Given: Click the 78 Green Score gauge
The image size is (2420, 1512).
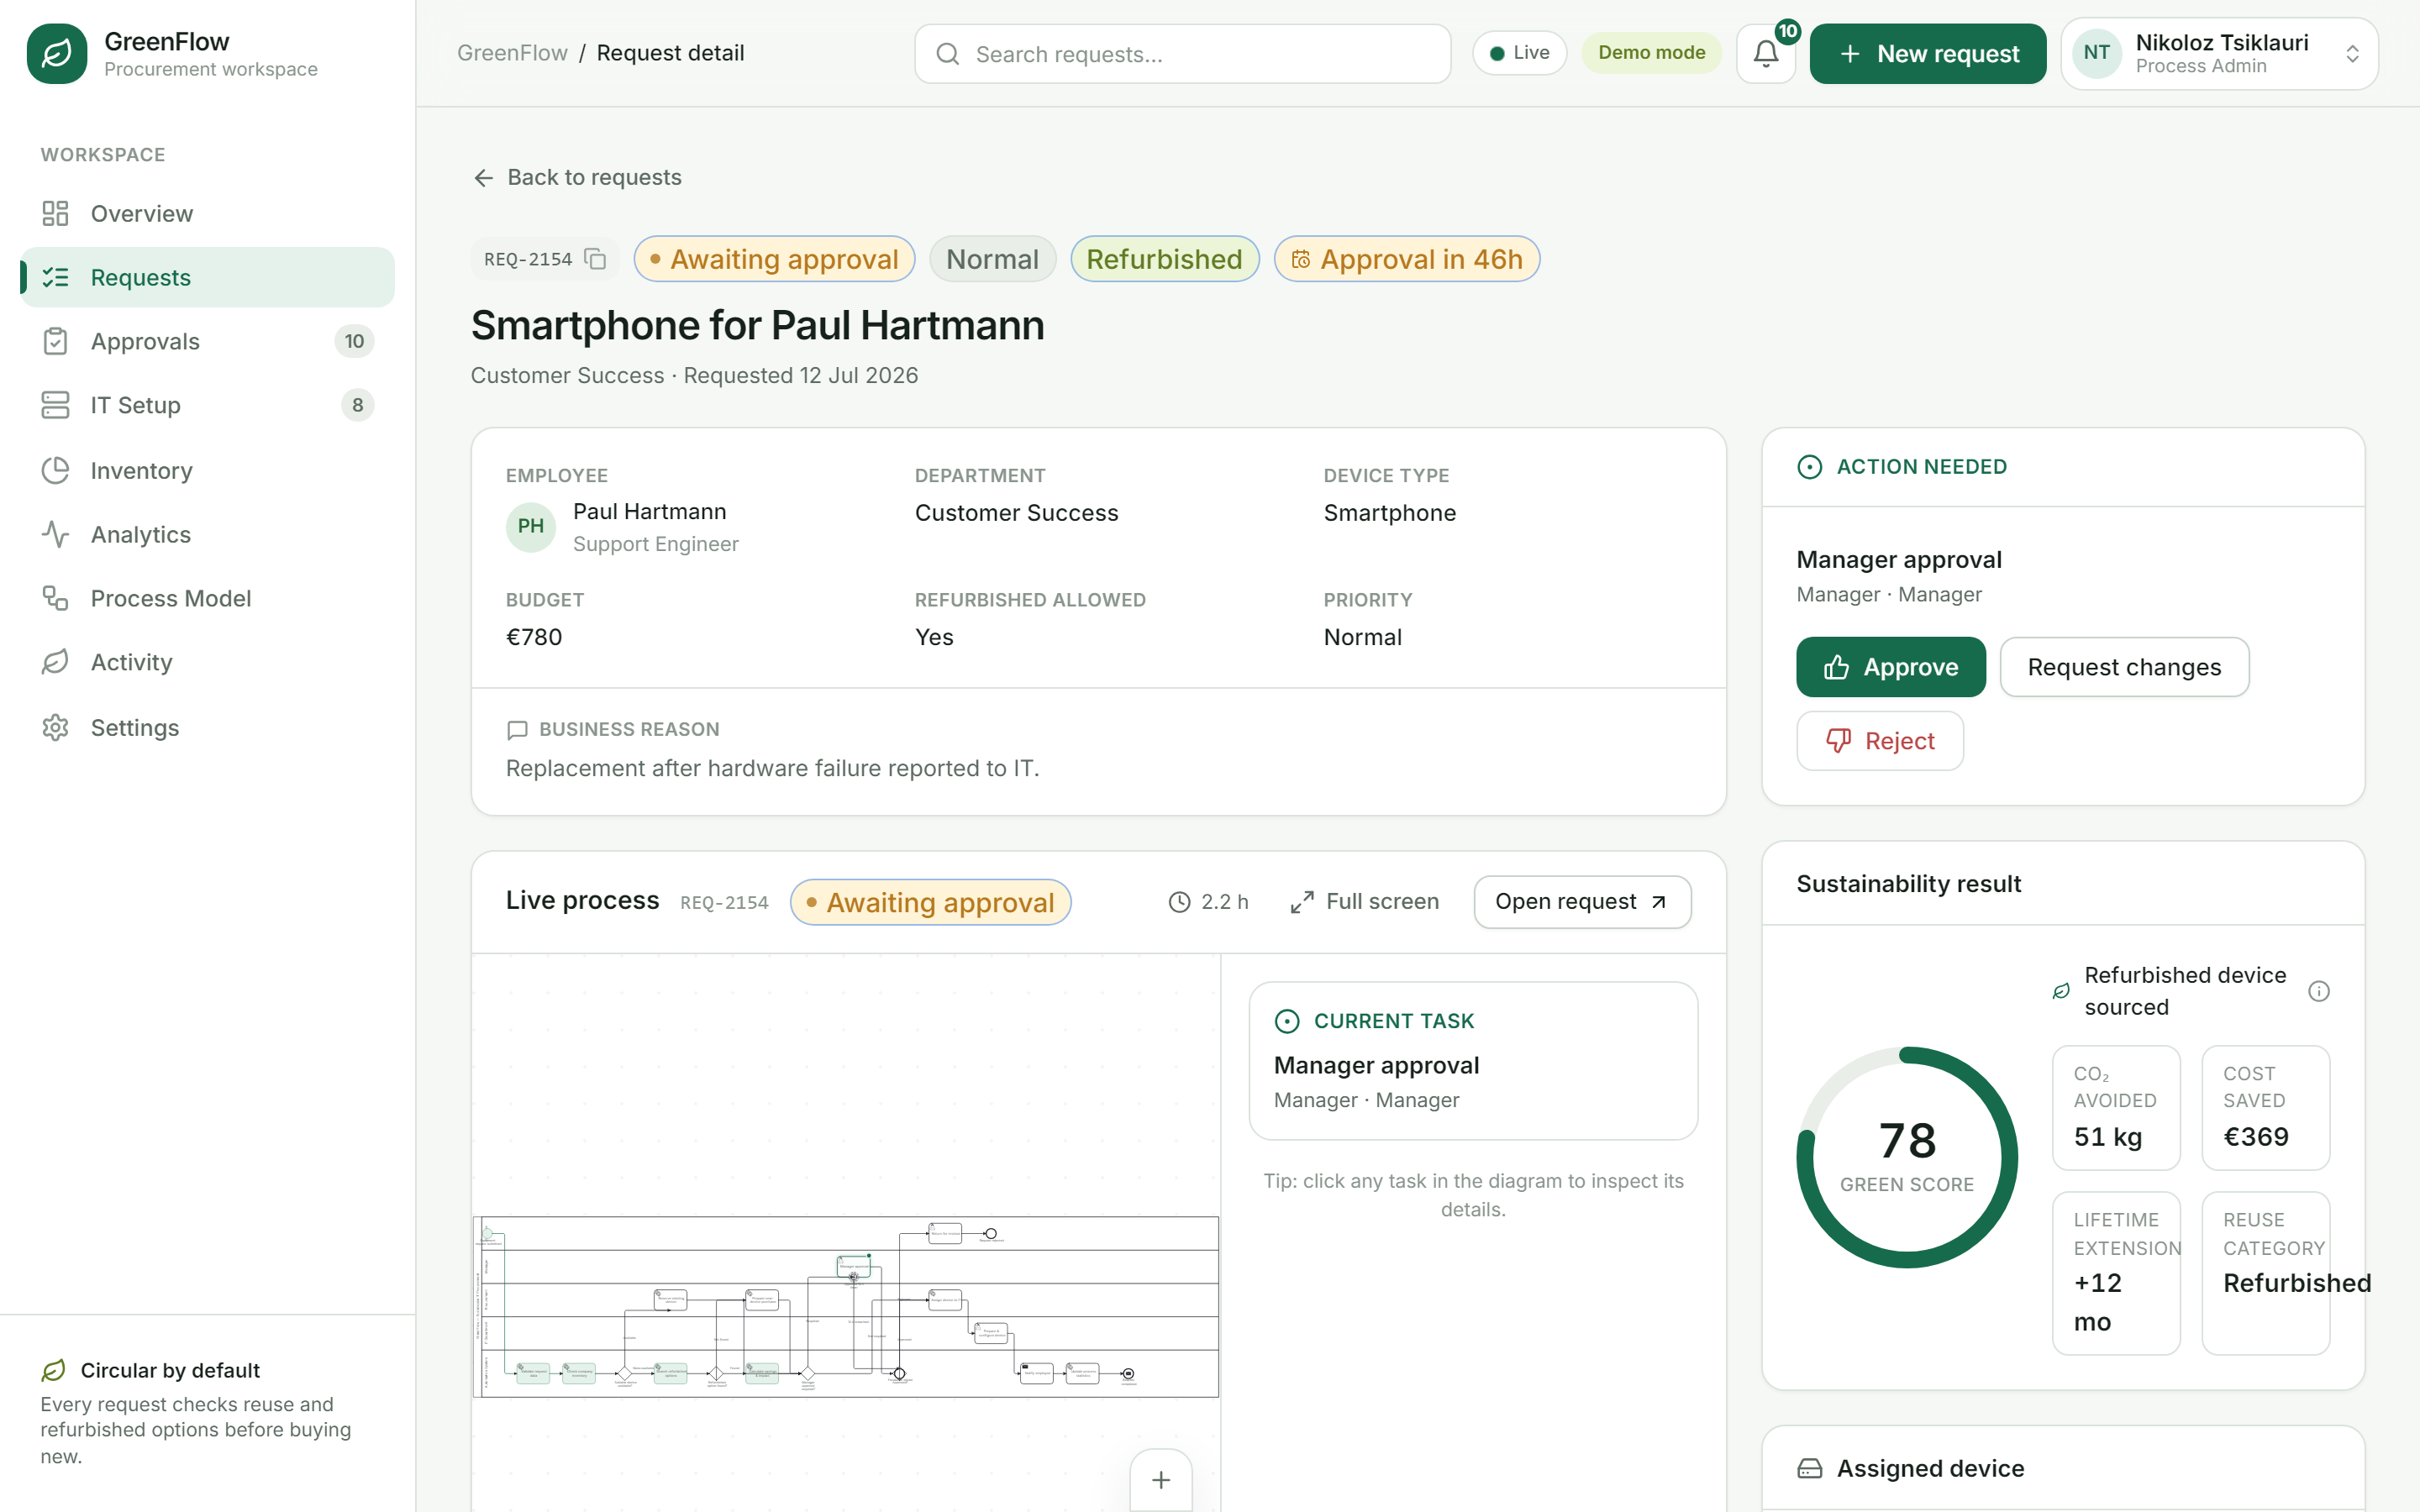Looking at the screenshot, I should tap(1907, 1157).
